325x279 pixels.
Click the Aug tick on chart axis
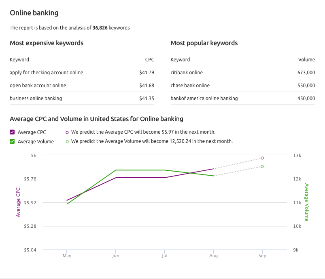[x=213, y=256]
